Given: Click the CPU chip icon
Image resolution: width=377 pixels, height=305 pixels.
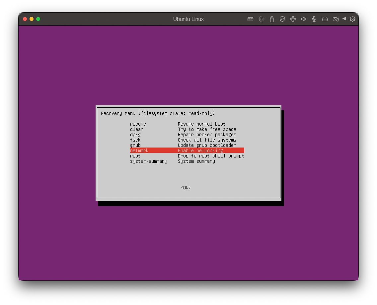Looking at the screenshot, I should click(x=261, y=19).
